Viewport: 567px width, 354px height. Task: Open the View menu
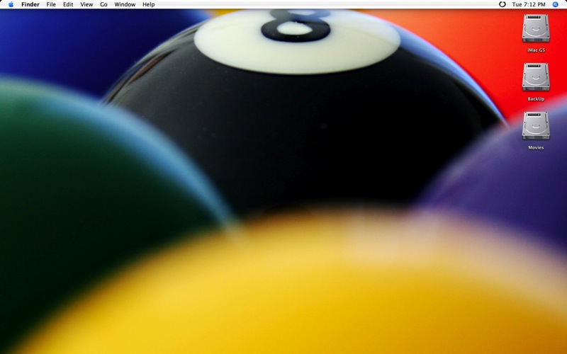[86, 4]
